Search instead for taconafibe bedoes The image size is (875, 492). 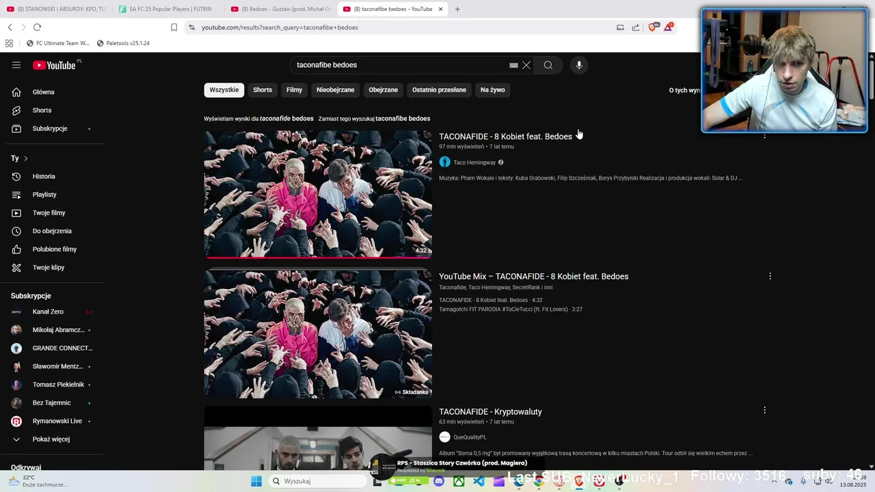pos(403,119)
